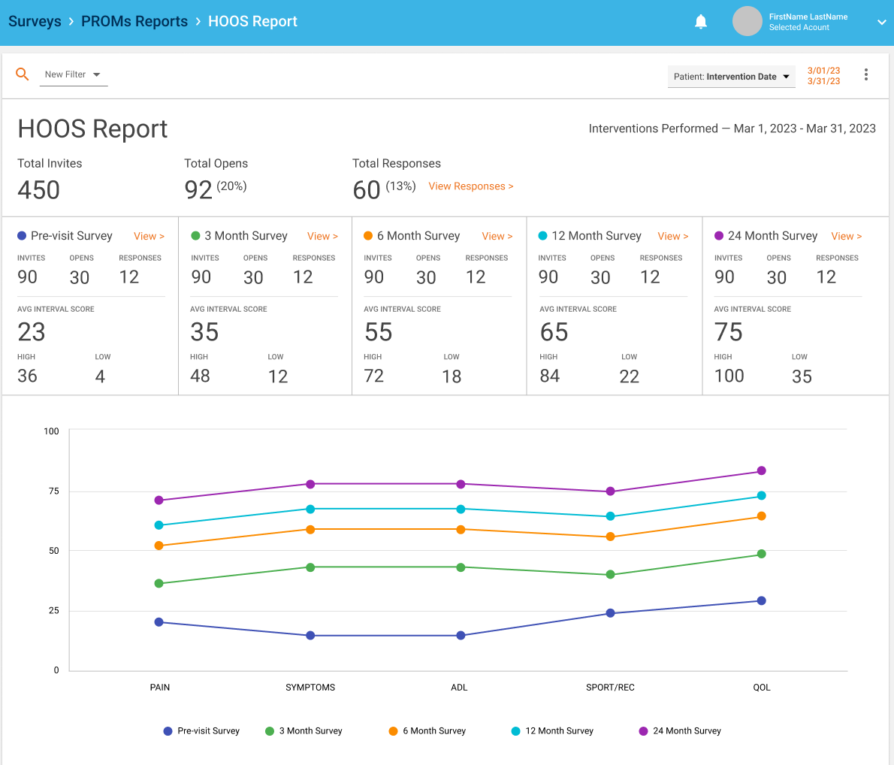Open the New Filter dropdown

pos(74,74)
